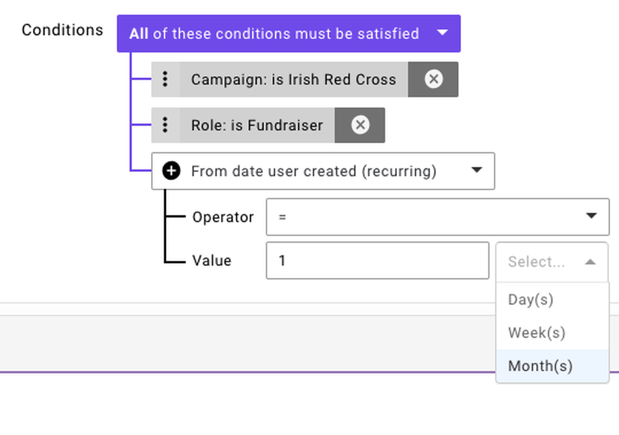Click the From date user created (recurring) text
619x435 pixels.
click(313, 171)
